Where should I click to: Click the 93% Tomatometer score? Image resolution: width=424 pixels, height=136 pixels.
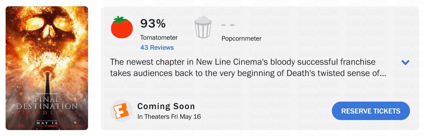pyautogui.click(x=153, y=24)
